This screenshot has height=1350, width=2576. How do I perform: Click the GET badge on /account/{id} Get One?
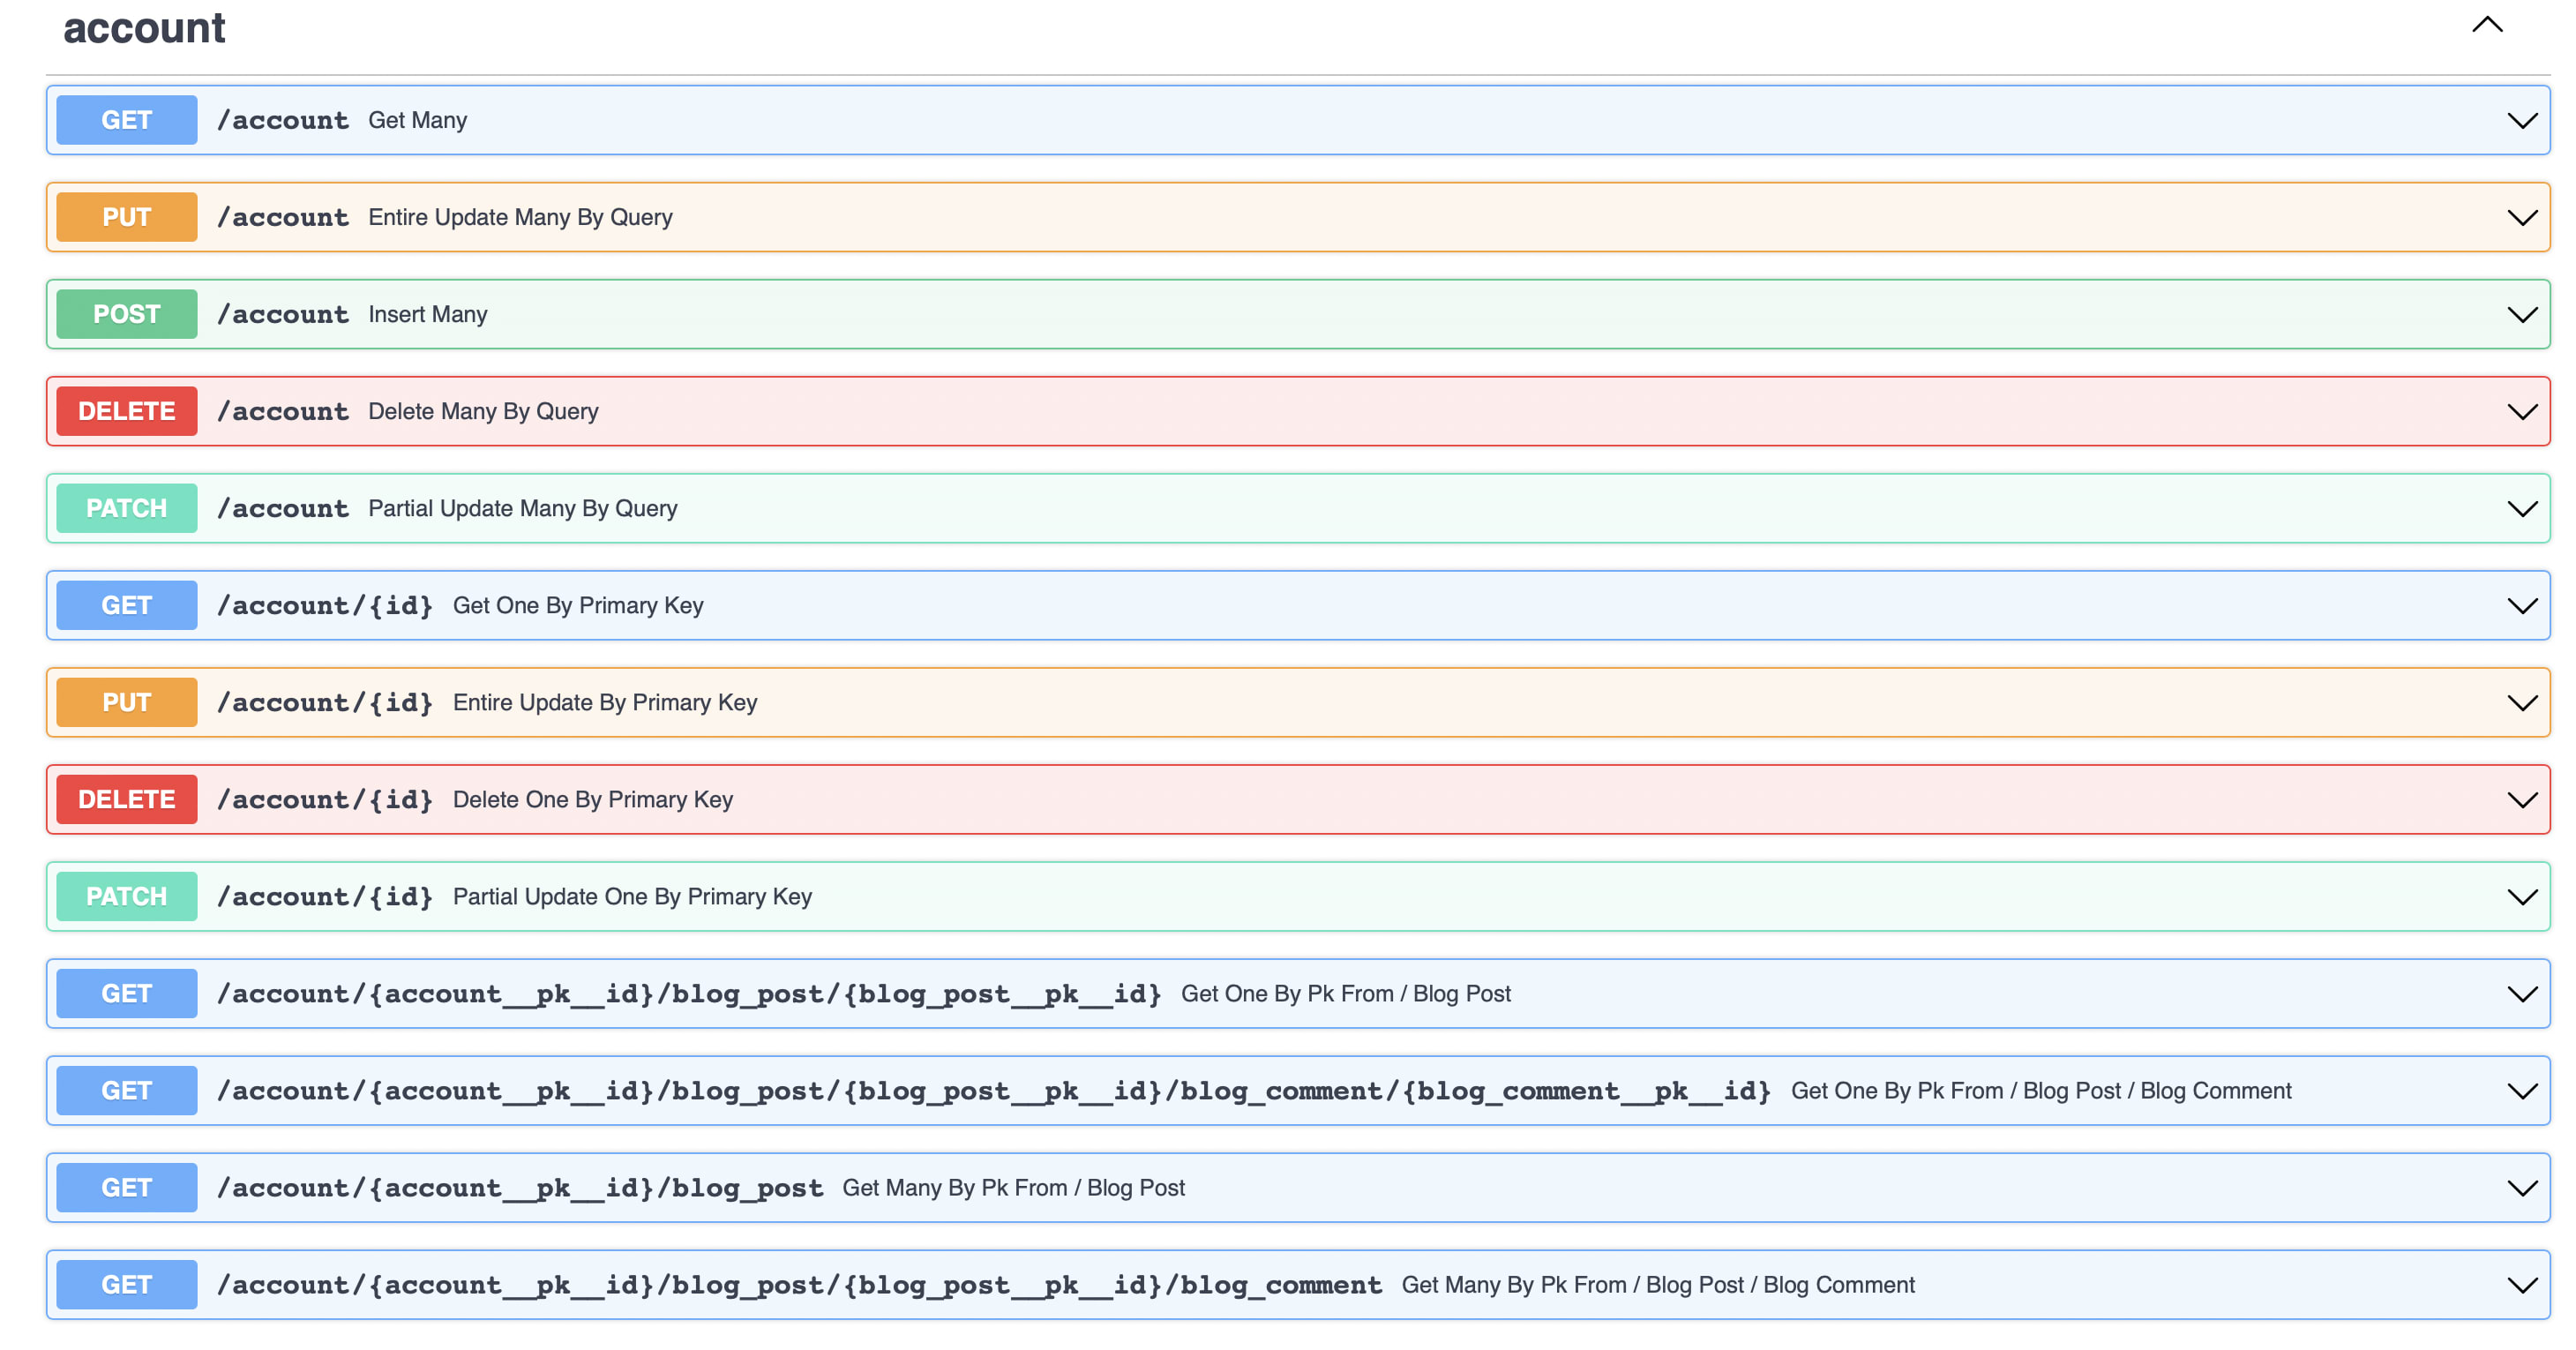(x=126, y=604)
